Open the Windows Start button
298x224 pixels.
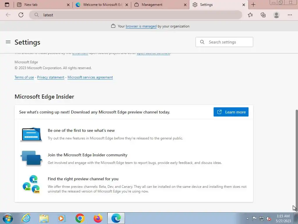(x=8, y=218)
